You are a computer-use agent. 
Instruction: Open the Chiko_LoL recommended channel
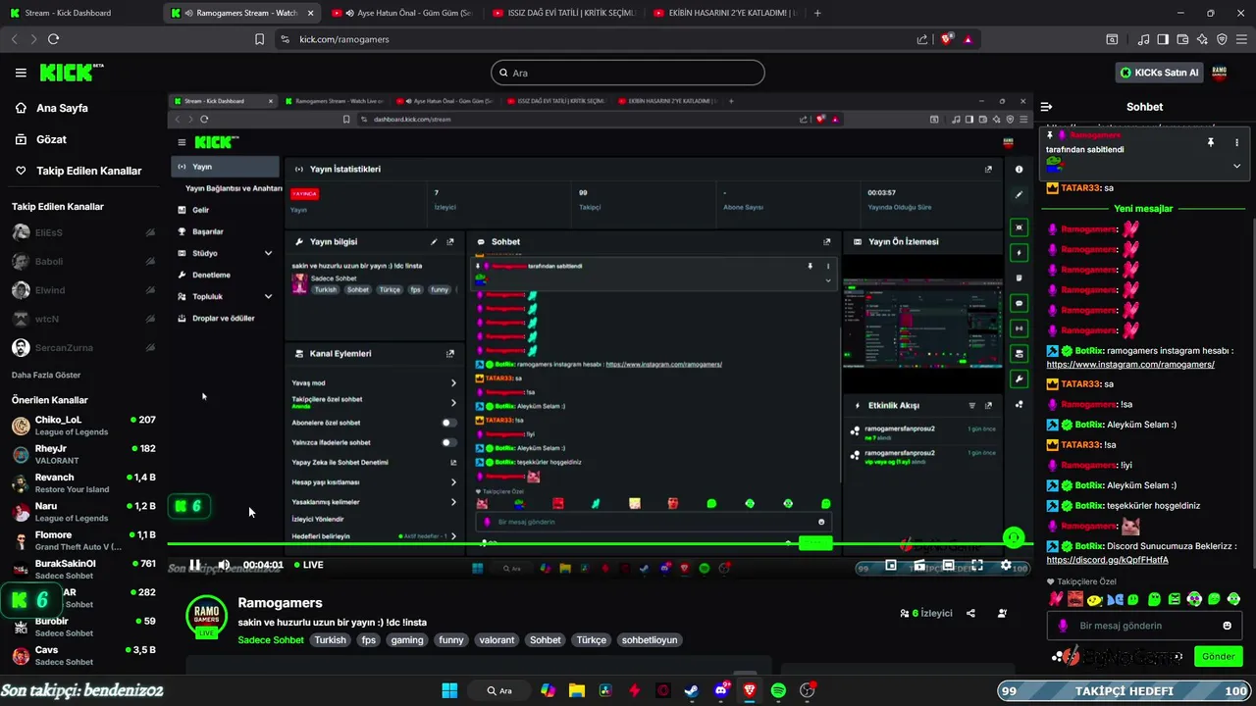pyautogui.click(x=83, y=426)
